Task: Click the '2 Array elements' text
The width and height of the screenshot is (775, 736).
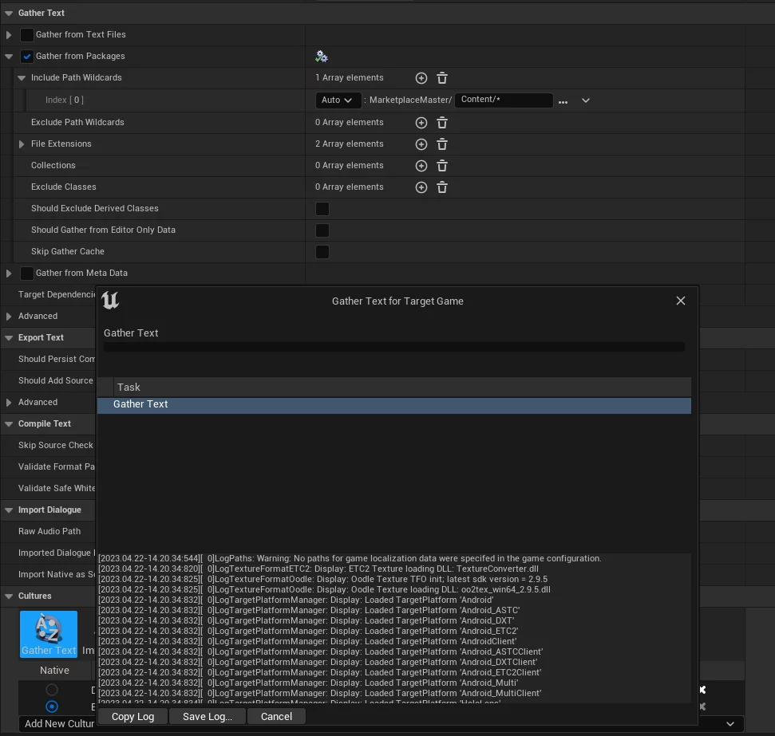Action: (x=350, y=144)
